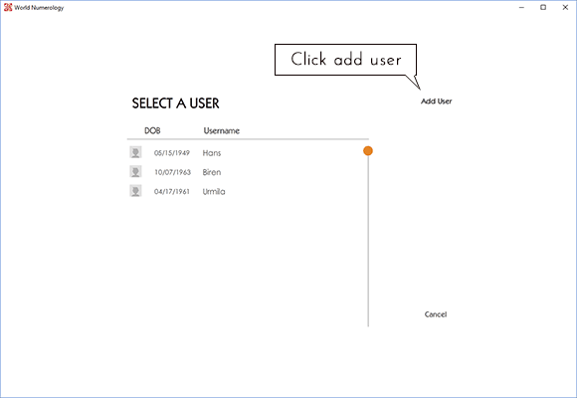Click the avatar icon next to Biren
The height and width of the screenshot is (398, 577).
[135, 171]
